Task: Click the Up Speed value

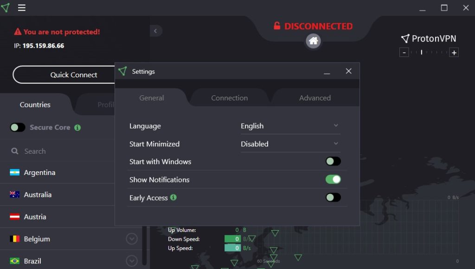Action: [x=233, y=248]
